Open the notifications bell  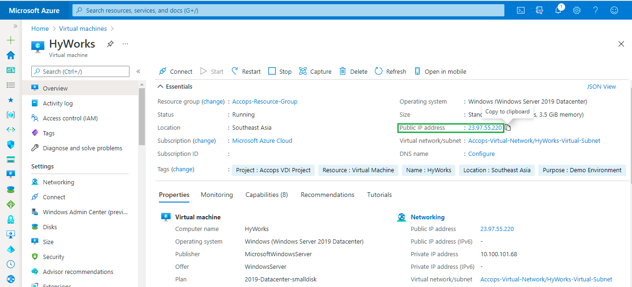click(558, 10)
